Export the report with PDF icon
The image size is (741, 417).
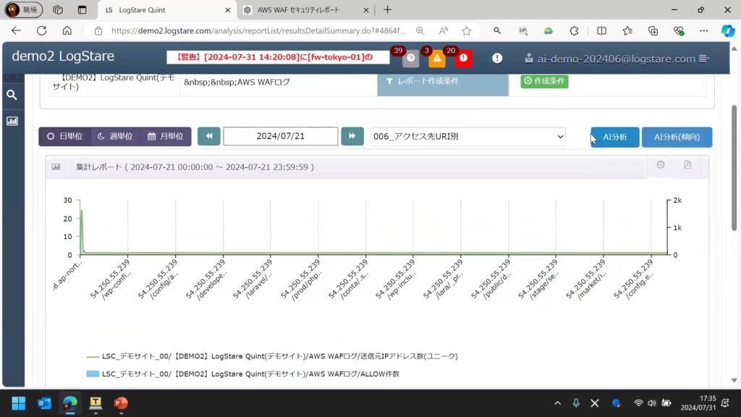click(687, 165)
